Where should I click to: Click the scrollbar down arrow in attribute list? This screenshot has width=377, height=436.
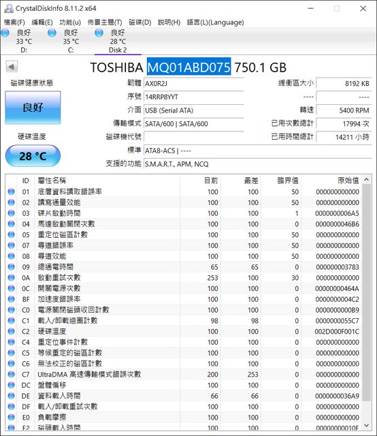[366, 425]
